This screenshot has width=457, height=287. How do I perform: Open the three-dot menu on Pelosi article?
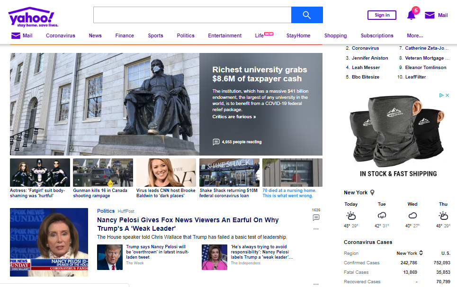316,229
